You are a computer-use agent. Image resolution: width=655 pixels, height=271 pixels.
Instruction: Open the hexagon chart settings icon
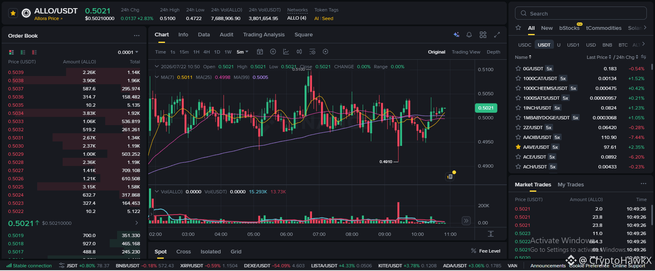(x=325, y=52)
